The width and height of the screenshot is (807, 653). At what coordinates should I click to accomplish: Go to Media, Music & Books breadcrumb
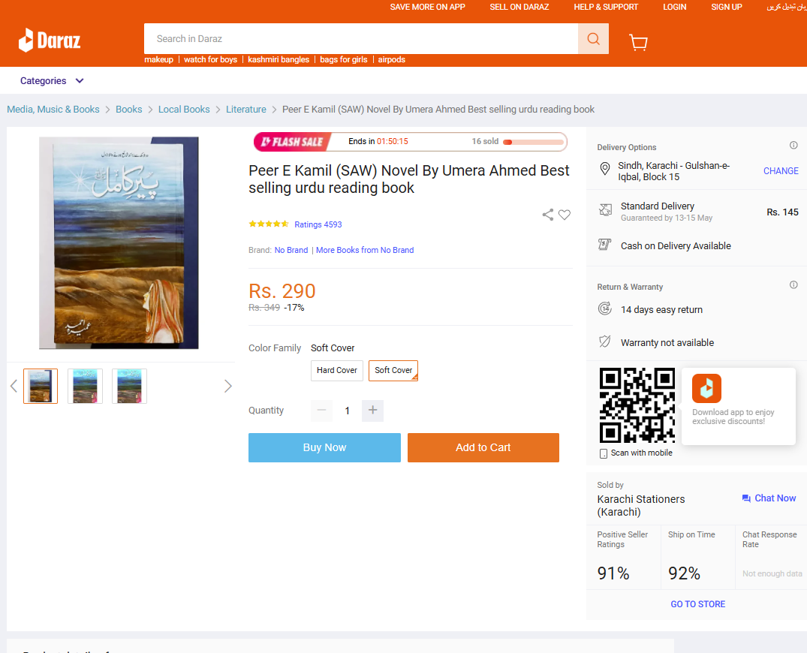(x=53, y=109)
